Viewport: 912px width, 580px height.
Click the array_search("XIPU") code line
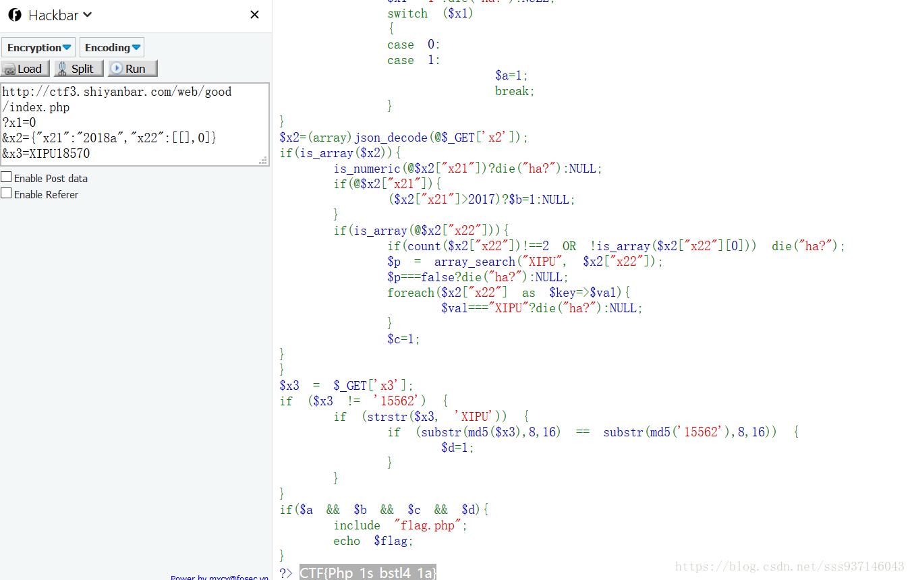pyautogui.click(x=525, y=262)
